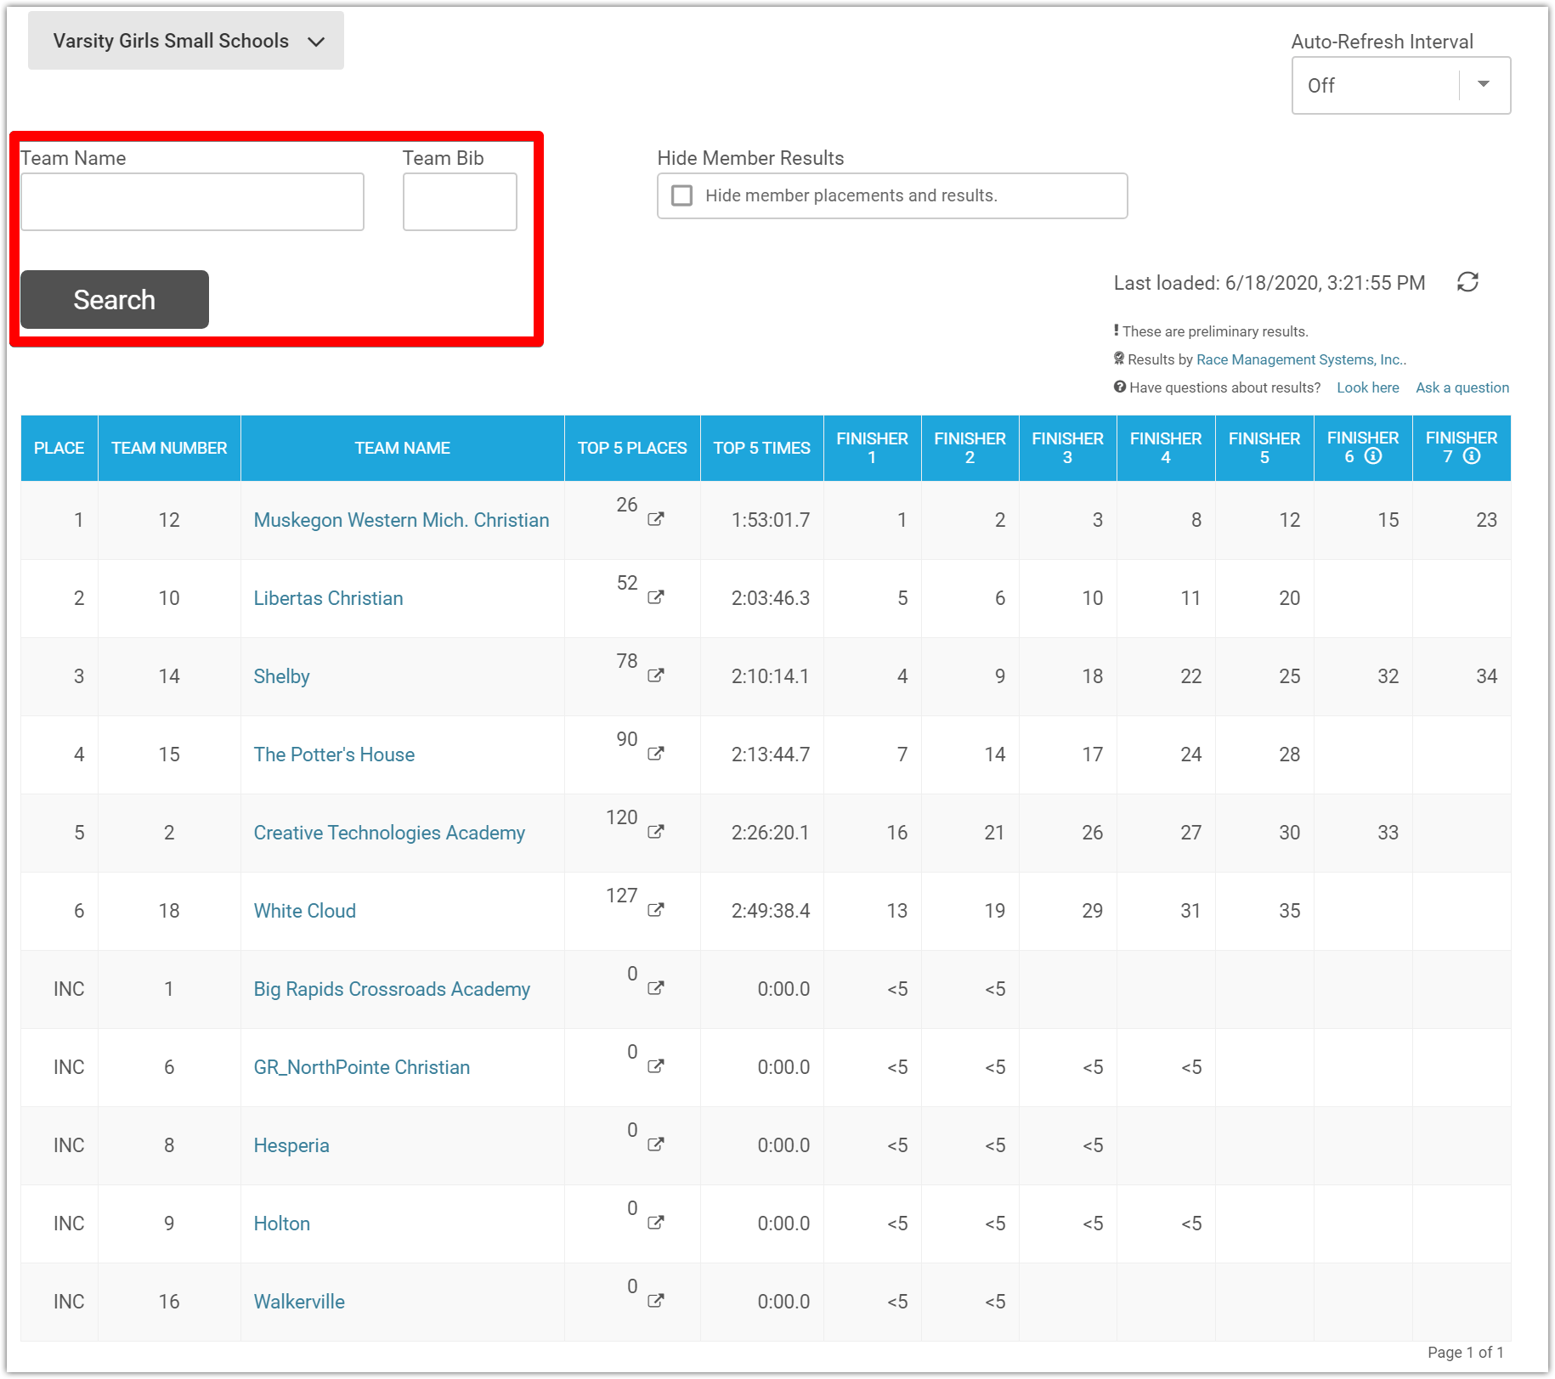Refresh results with the reload icon
1555x1379 pixels.
[1467, 282]
